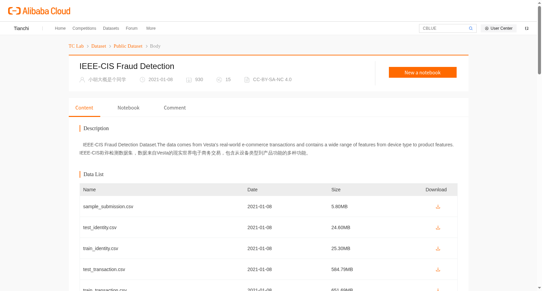Download train_identity.csv file
This screenshot has height=291, width=542.
pos(438,248)
